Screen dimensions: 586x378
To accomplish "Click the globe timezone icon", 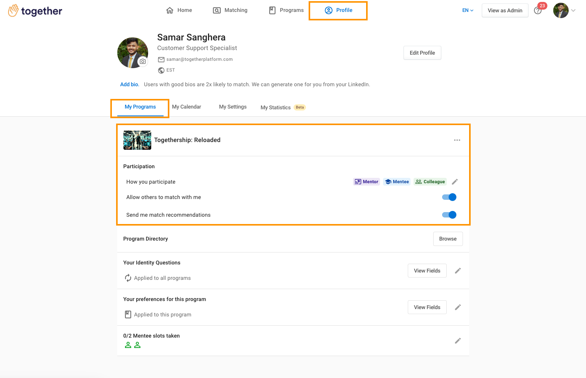I will click(x=161, y=70).
